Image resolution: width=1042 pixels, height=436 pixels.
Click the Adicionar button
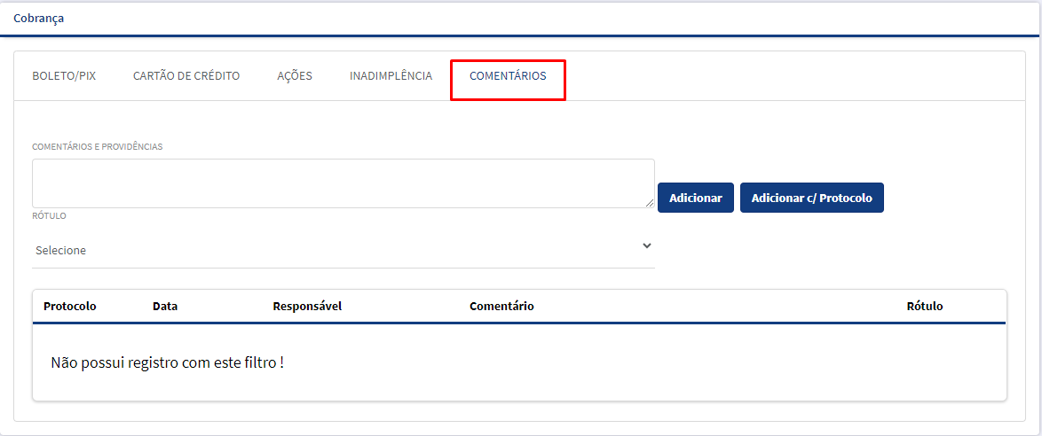click(x=696, y=198)
